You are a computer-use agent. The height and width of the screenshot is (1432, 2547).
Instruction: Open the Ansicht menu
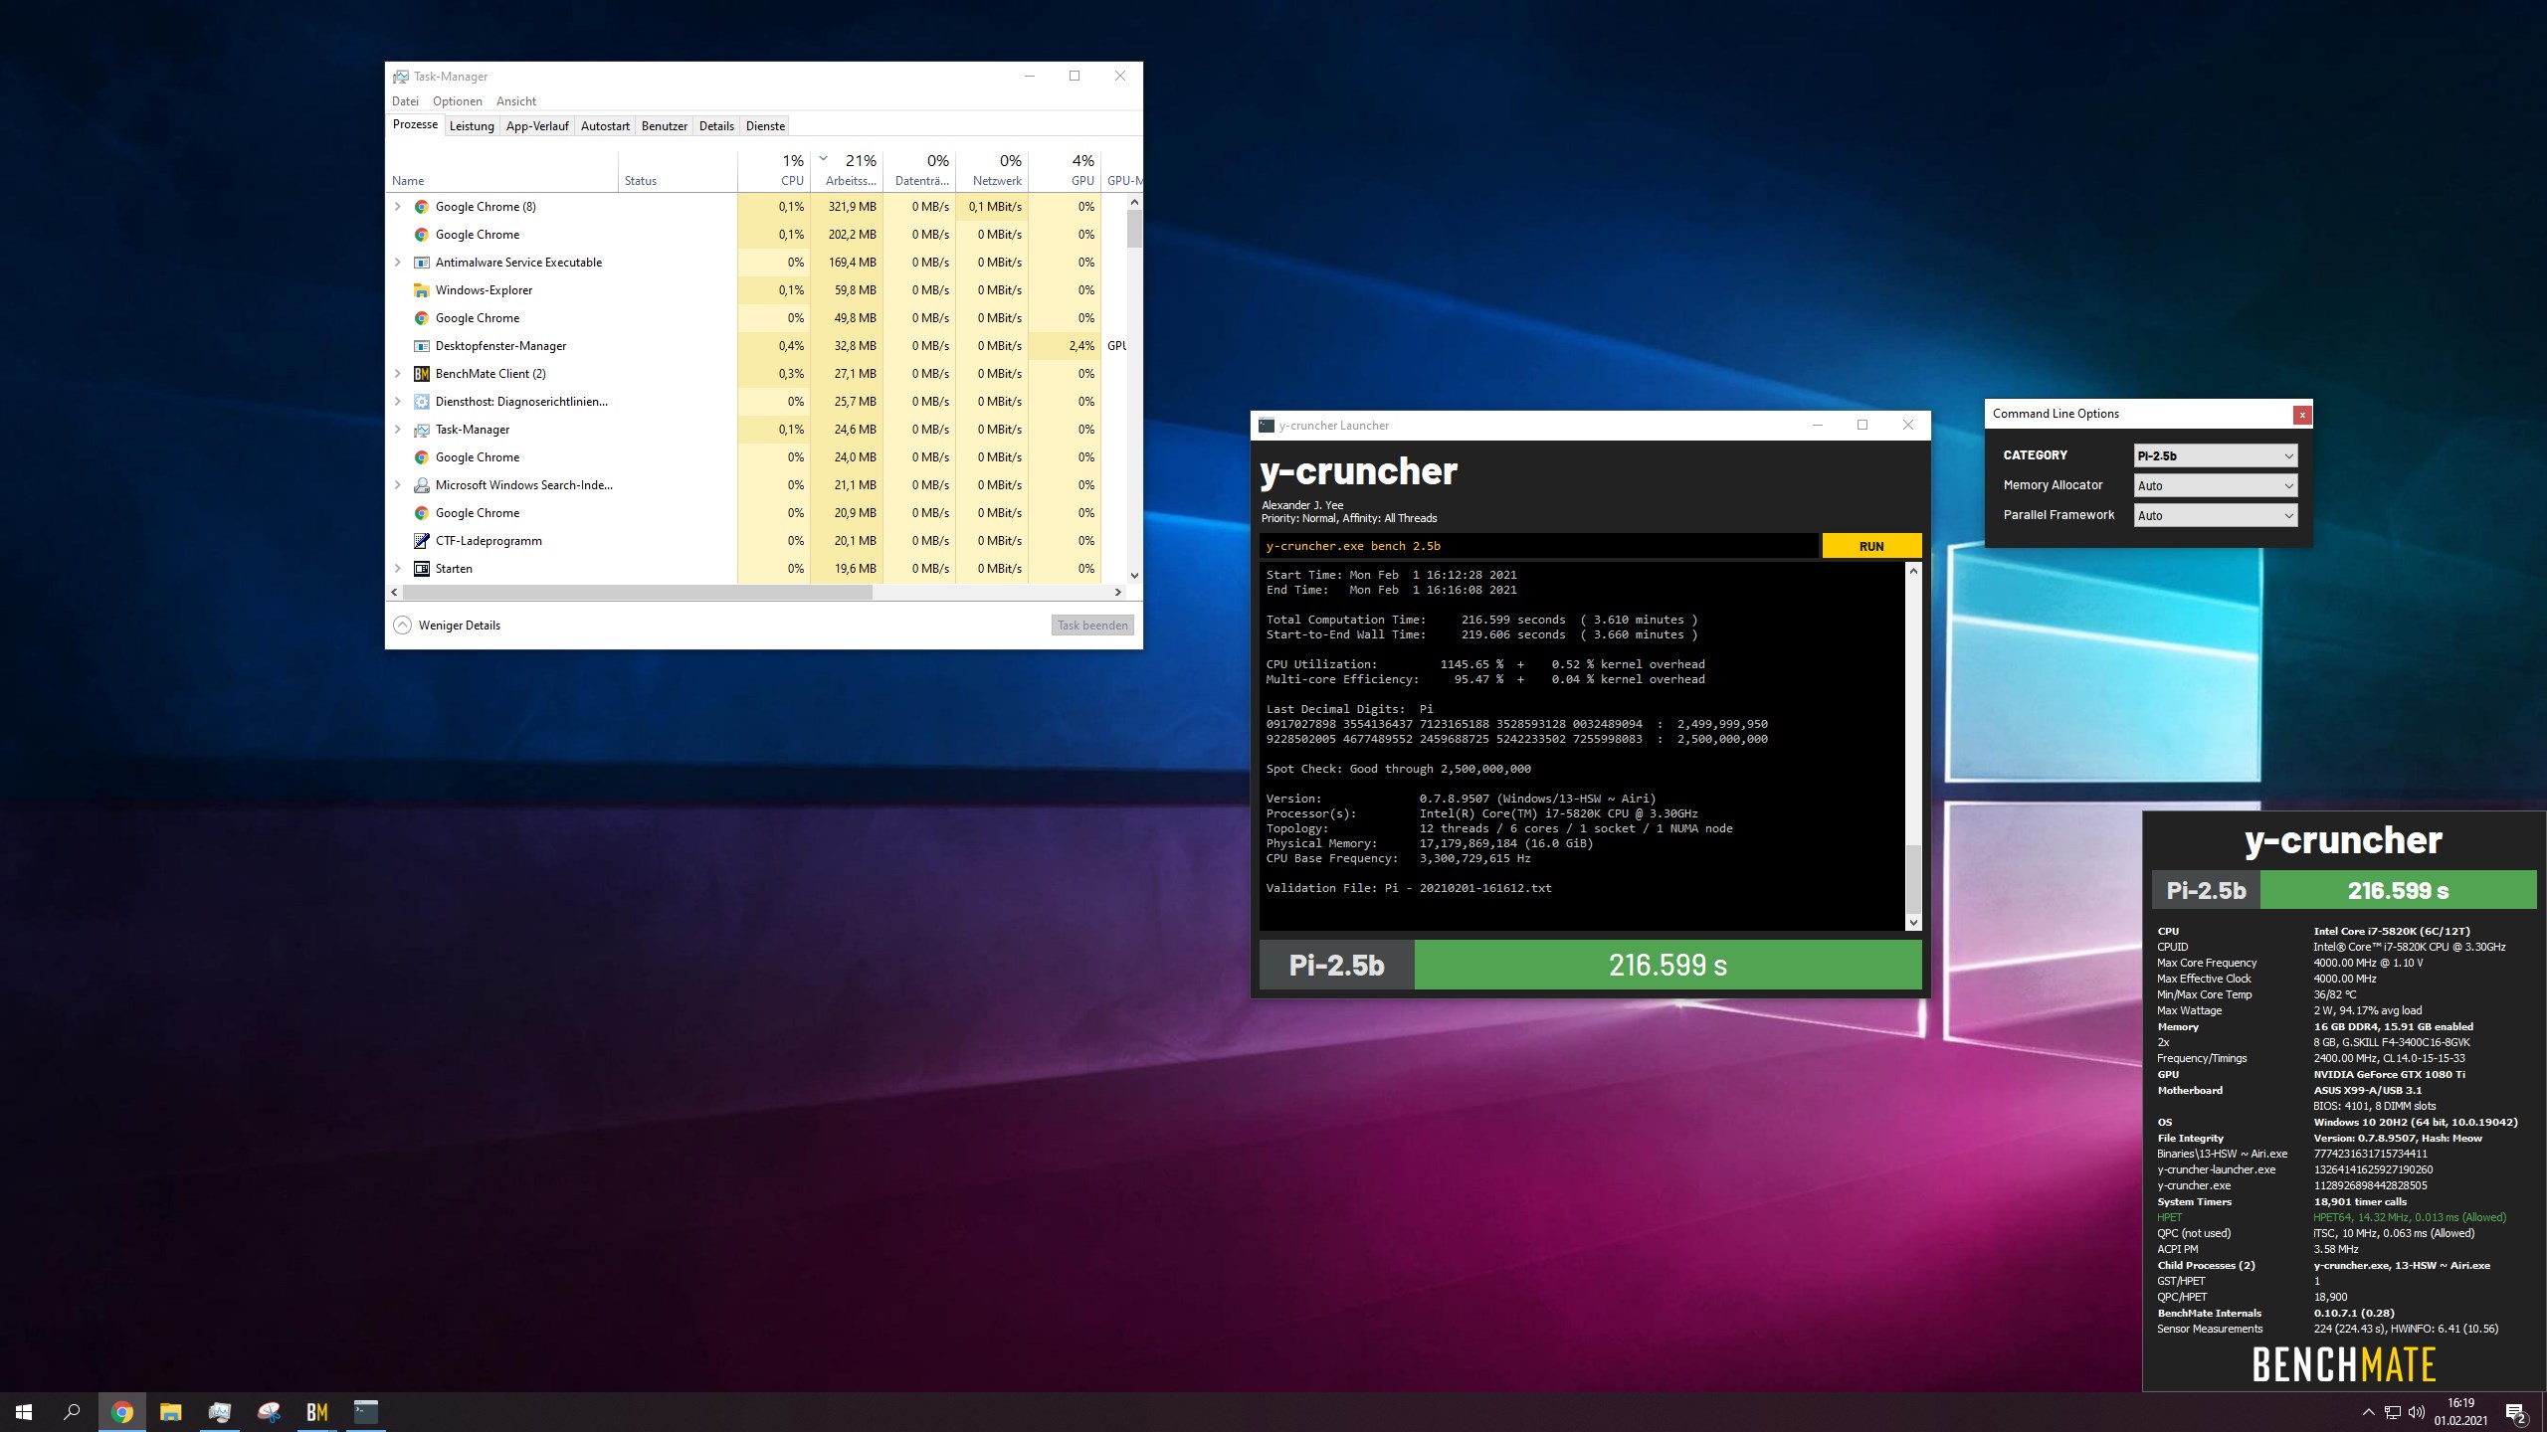tap(516, 101)
